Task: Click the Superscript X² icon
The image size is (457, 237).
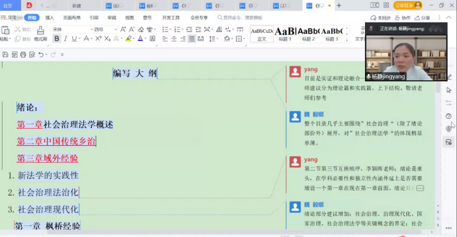Action: click(98, 38)
